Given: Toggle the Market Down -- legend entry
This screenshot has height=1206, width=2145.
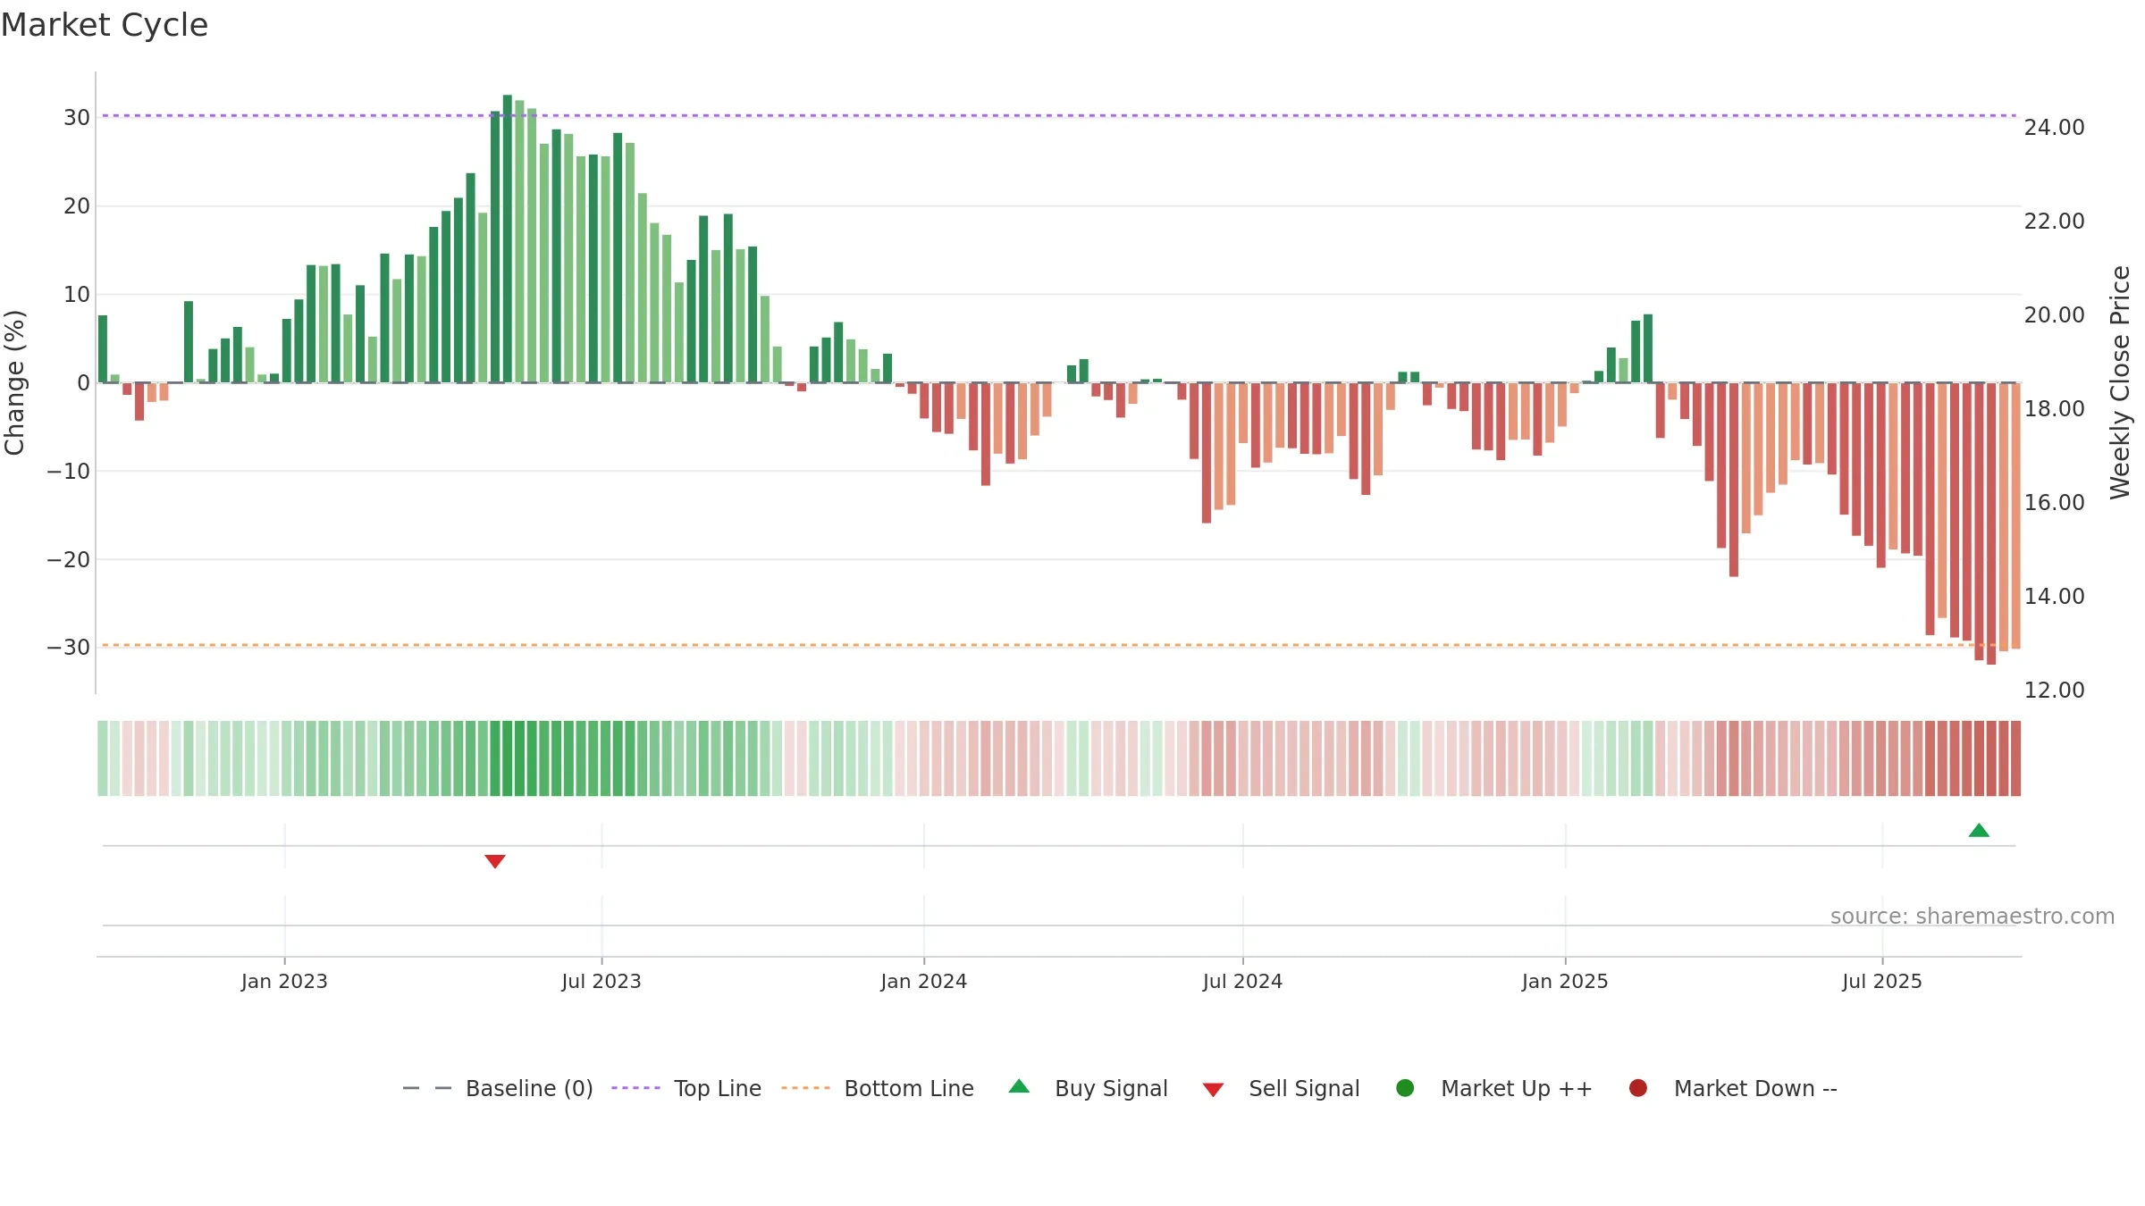Looking at the screenshot, I should pos(1733,1088).
